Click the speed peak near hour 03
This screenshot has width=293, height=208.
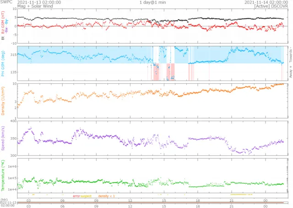[31, 129]
